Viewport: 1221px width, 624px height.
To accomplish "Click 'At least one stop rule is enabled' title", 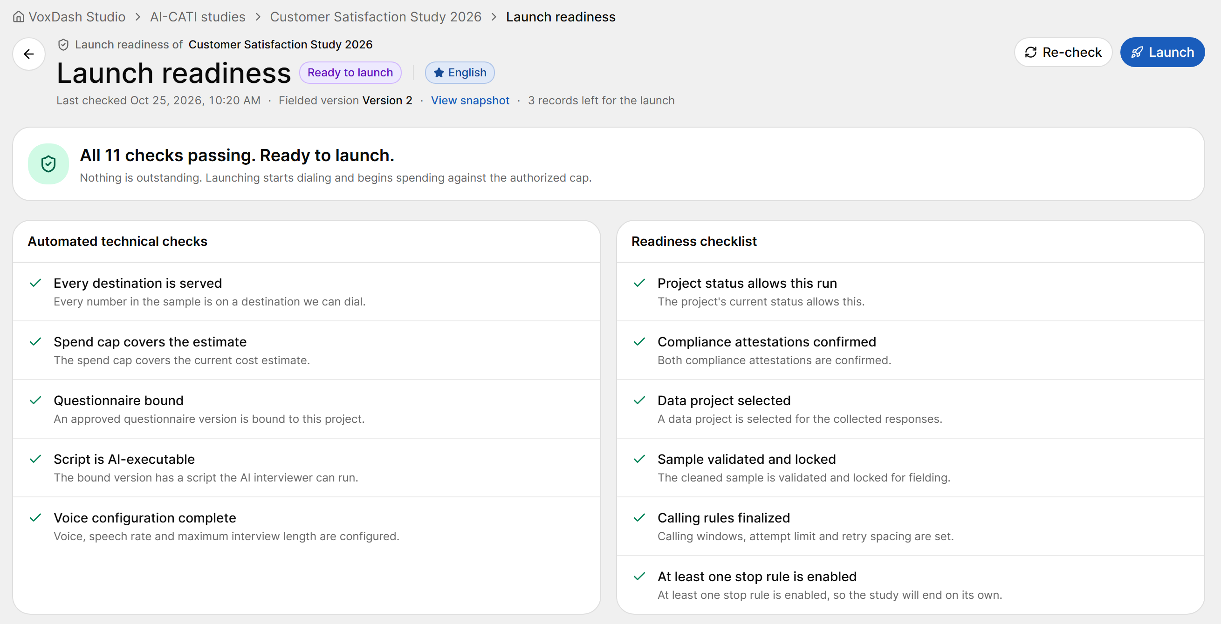I will point(757,577).
